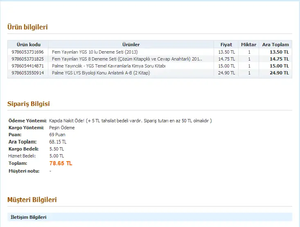Click the Sipariş Bilgisi heading

click(x=29, y=104)
